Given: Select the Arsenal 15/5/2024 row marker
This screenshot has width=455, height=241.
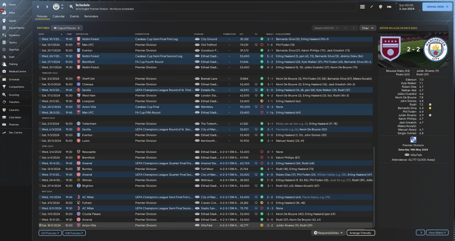Looking at the screenshot, I should [40, 220].
